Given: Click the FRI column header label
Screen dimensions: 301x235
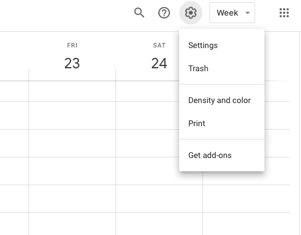Looking at the screenshot, I should (x=72, y=45).
